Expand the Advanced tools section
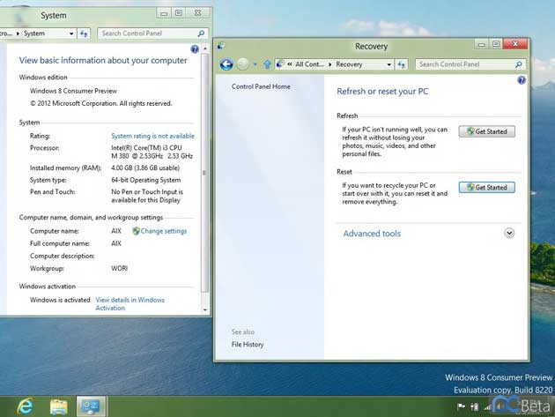Viewport: 555px width, 417px height. (x=509, y=233)
